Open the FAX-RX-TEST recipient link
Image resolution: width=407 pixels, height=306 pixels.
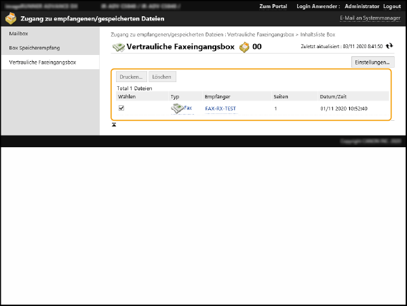pos(220,109)
